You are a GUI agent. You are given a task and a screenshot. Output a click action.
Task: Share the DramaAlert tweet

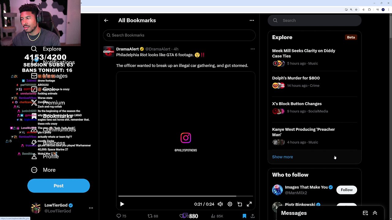click(x=253, y=216)
